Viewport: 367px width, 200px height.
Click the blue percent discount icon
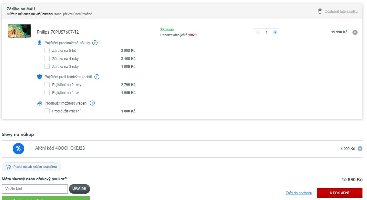click(18, 148)
